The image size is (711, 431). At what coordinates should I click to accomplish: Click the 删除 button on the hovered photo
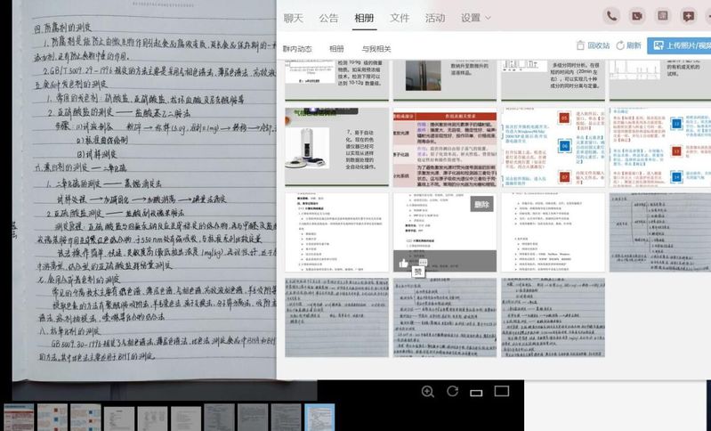[481, 205]
